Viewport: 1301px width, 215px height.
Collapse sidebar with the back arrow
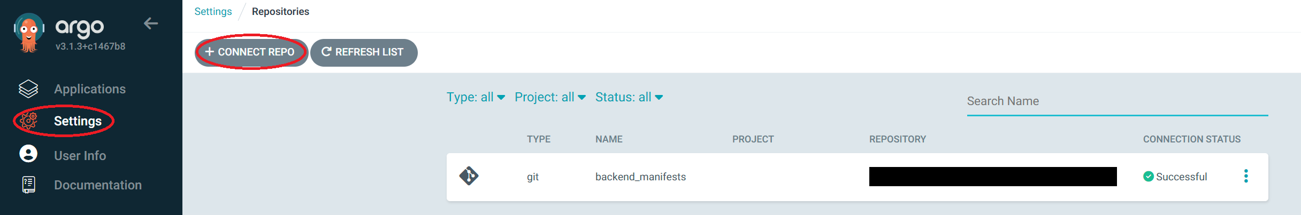151,23
